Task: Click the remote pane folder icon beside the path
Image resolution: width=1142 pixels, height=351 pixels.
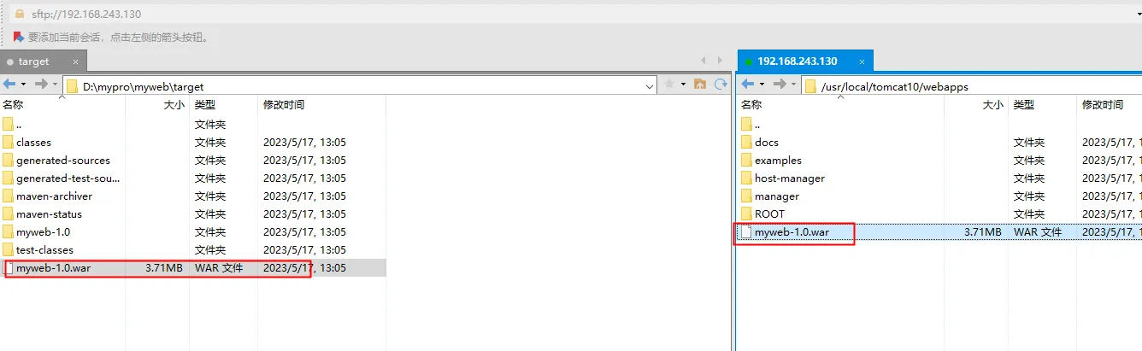Action: point(810,86)
